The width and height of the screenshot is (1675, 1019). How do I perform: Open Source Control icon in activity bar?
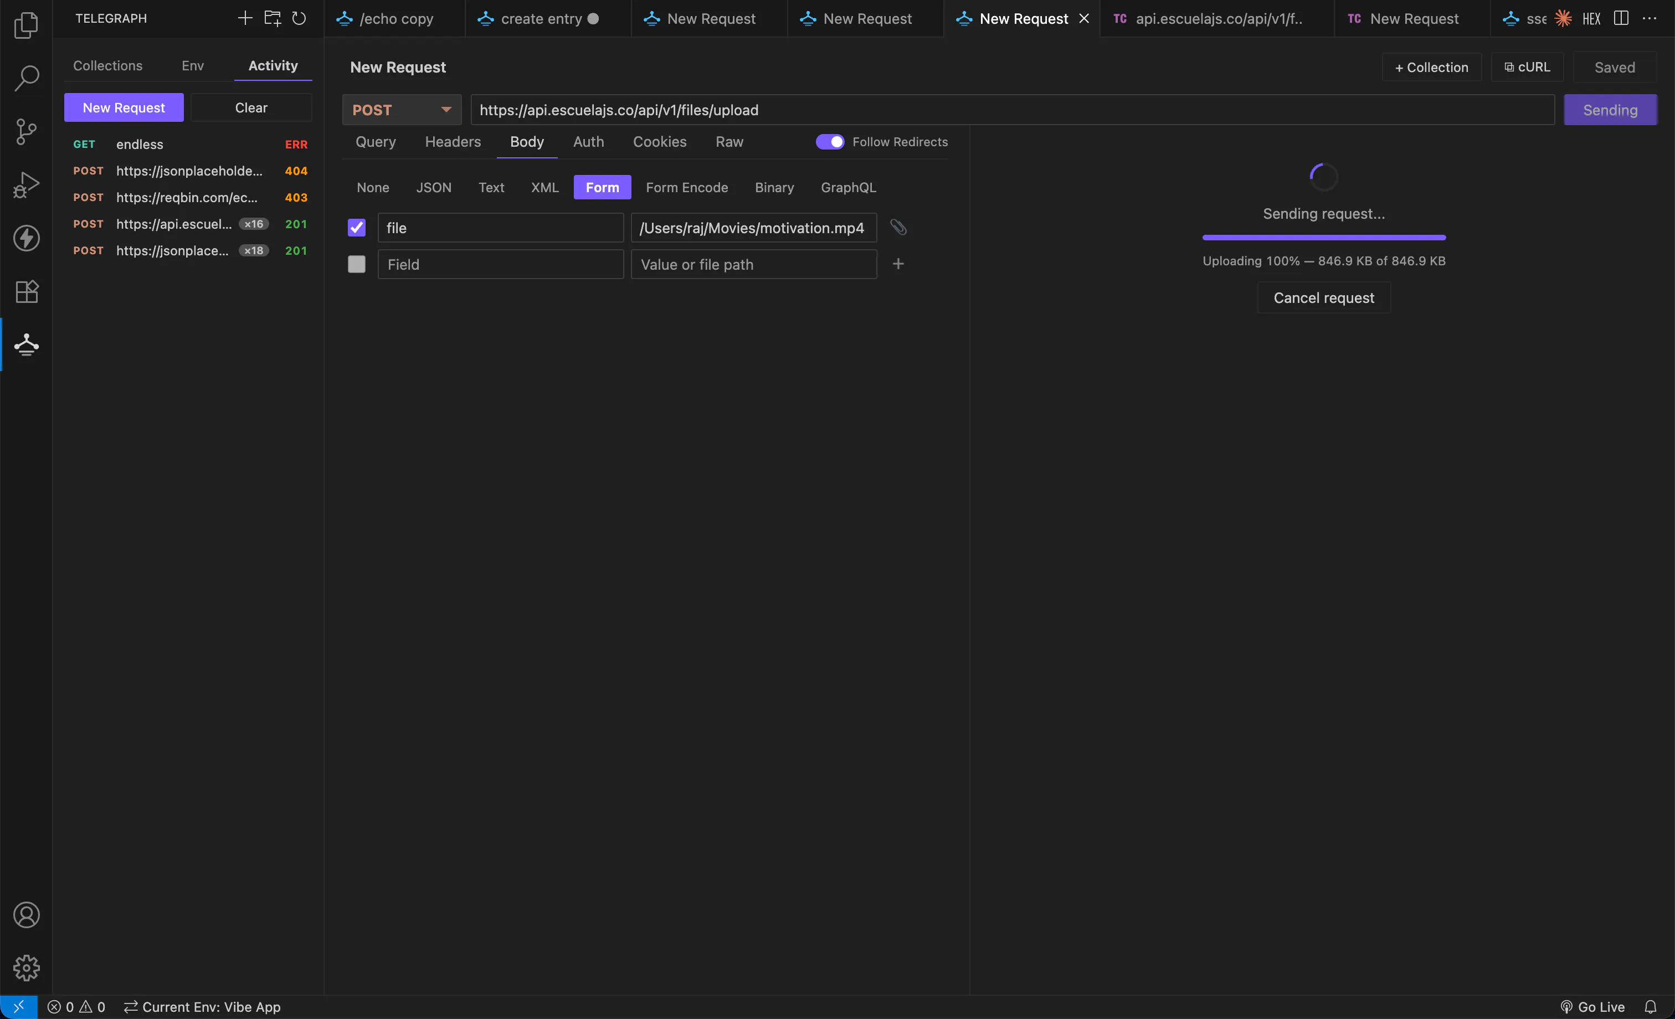26,131
